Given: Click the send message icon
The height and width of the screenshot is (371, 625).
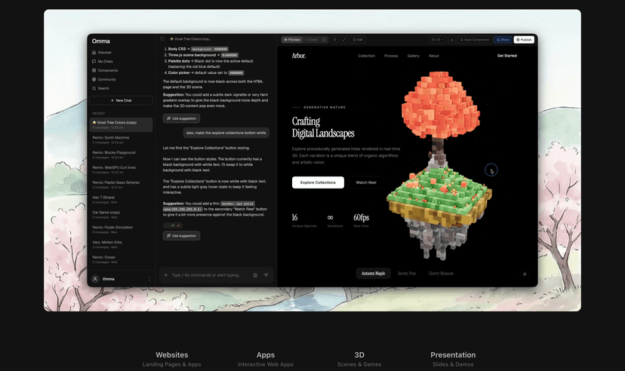Looking at the screenshot, I should point(266,275).
